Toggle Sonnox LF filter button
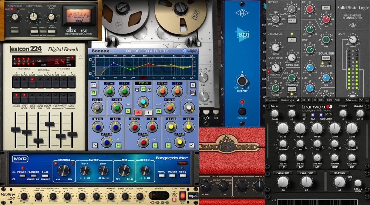 pos(94,93)
